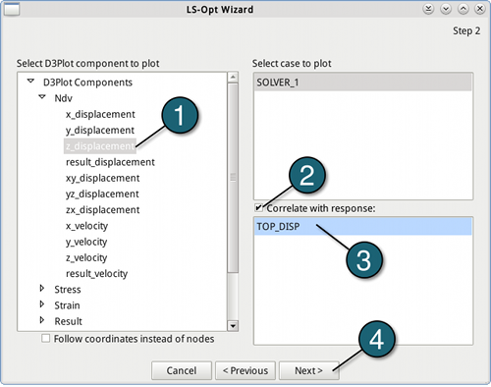
Task: Close the LS-Opt Wizard window
Action: pyautogui.click(x=480, y=9)
